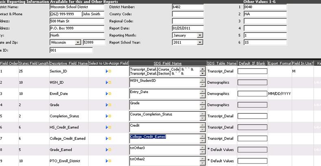Click Other Value 5 field containing 1
321x166 pixels.
point(265,35)
